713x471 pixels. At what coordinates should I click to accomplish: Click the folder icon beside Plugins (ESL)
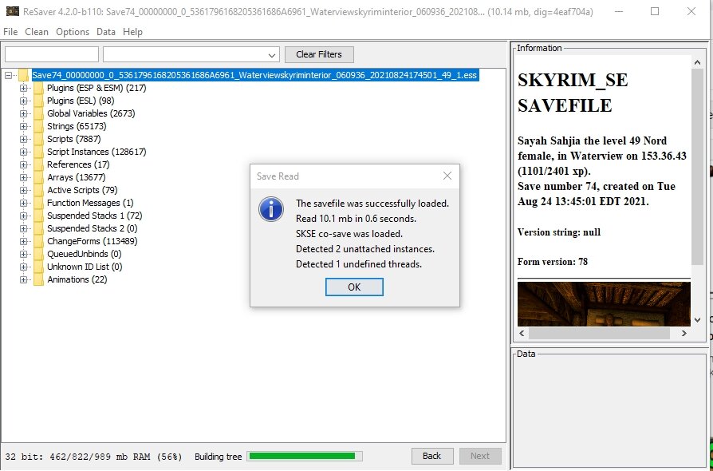click(38, 101)
